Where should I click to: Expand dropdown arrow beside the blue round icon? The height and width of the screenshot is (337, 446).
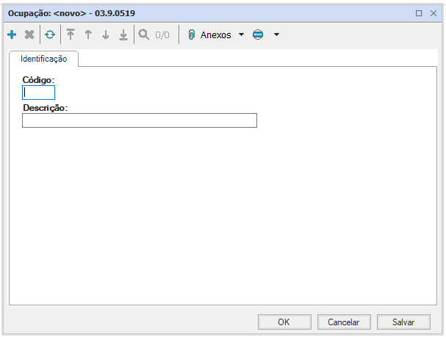coord(276,35)
